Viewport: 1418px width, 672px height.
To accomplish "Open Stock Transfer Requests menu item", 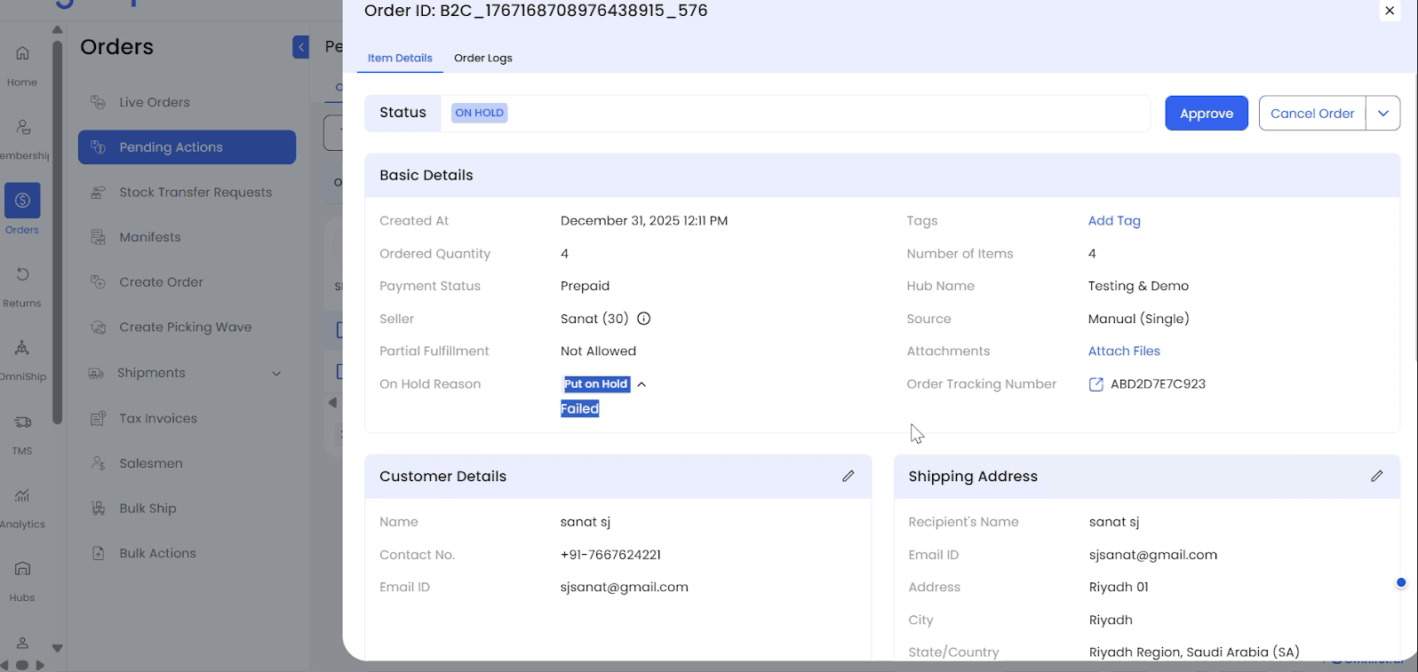I will click(195, 193).
